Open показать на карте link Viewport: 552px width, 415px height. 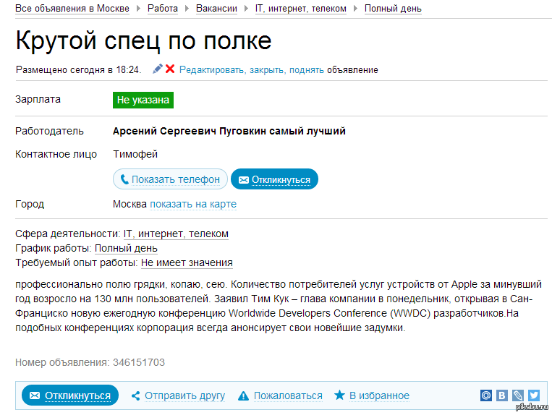[193, 204]
